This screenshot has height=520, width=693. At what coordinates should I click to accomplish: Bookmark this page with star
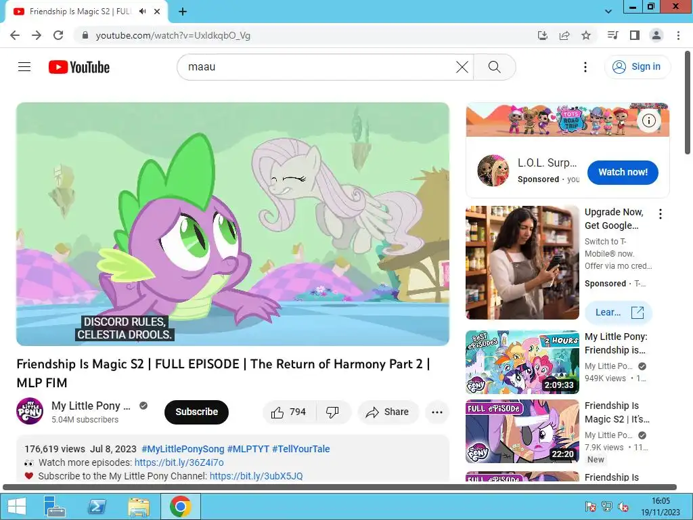click(586, 35)
